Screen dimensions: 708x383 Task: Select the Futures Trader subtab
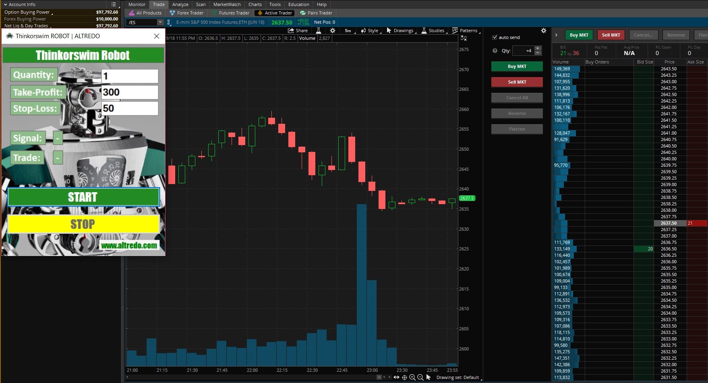point(230,13)
